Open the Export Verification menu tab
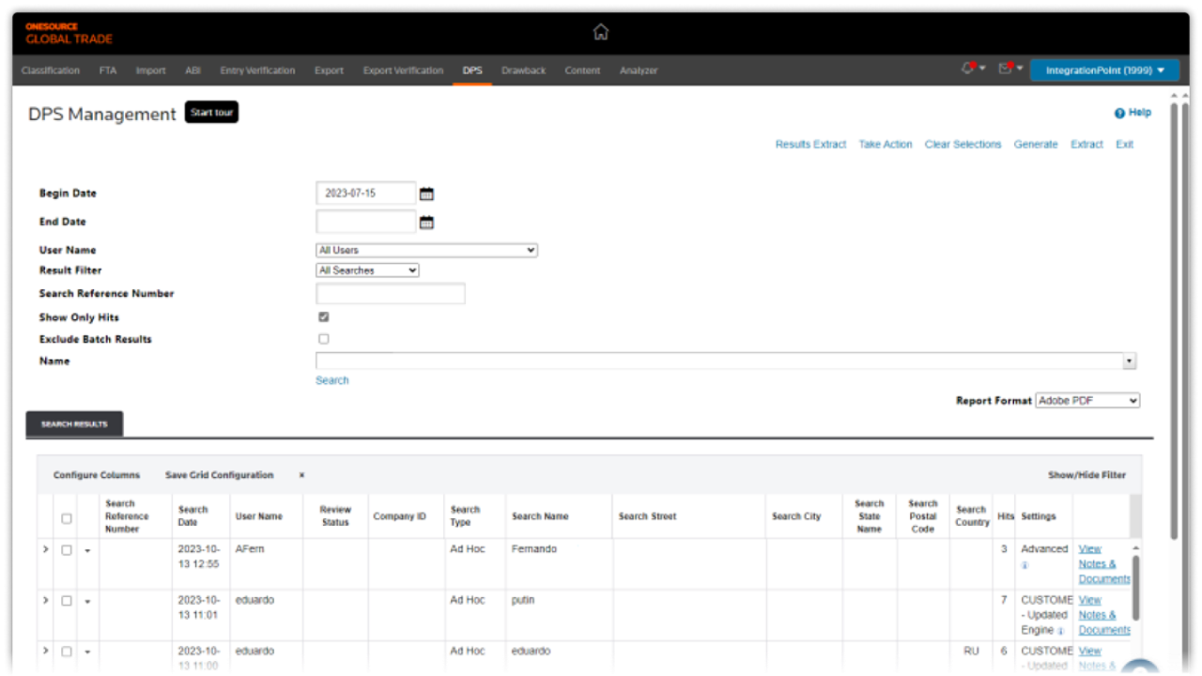 tap(403, 70)
